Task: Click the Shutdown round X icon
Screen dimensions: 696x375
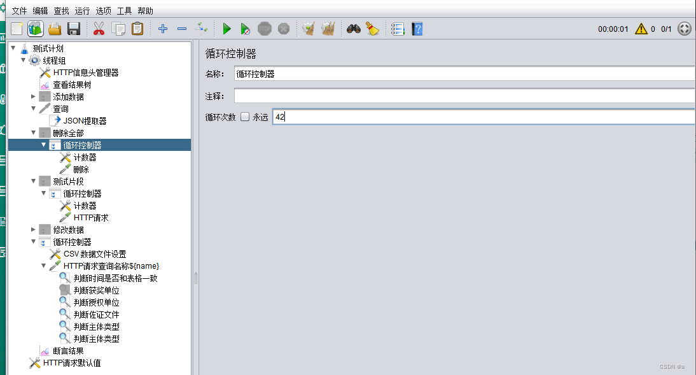Action: tap(284, 29)
